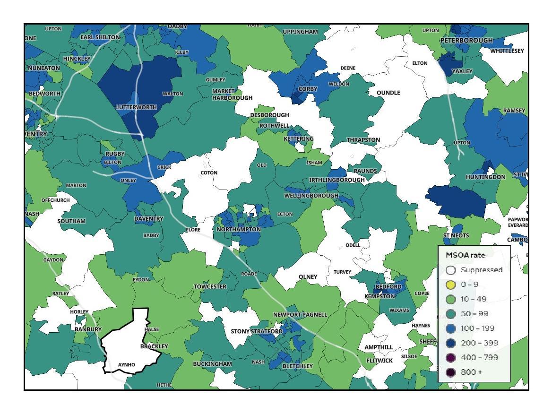552x414 pixels.
Task: Click the Daventry label
Action: point(148,219)
